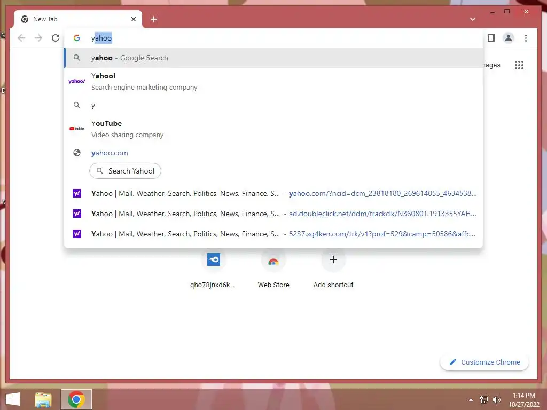Open Yahoo suggestion with 5237.xg4ken.com link
Screen dimensions: 547x410
click(274, 234)
